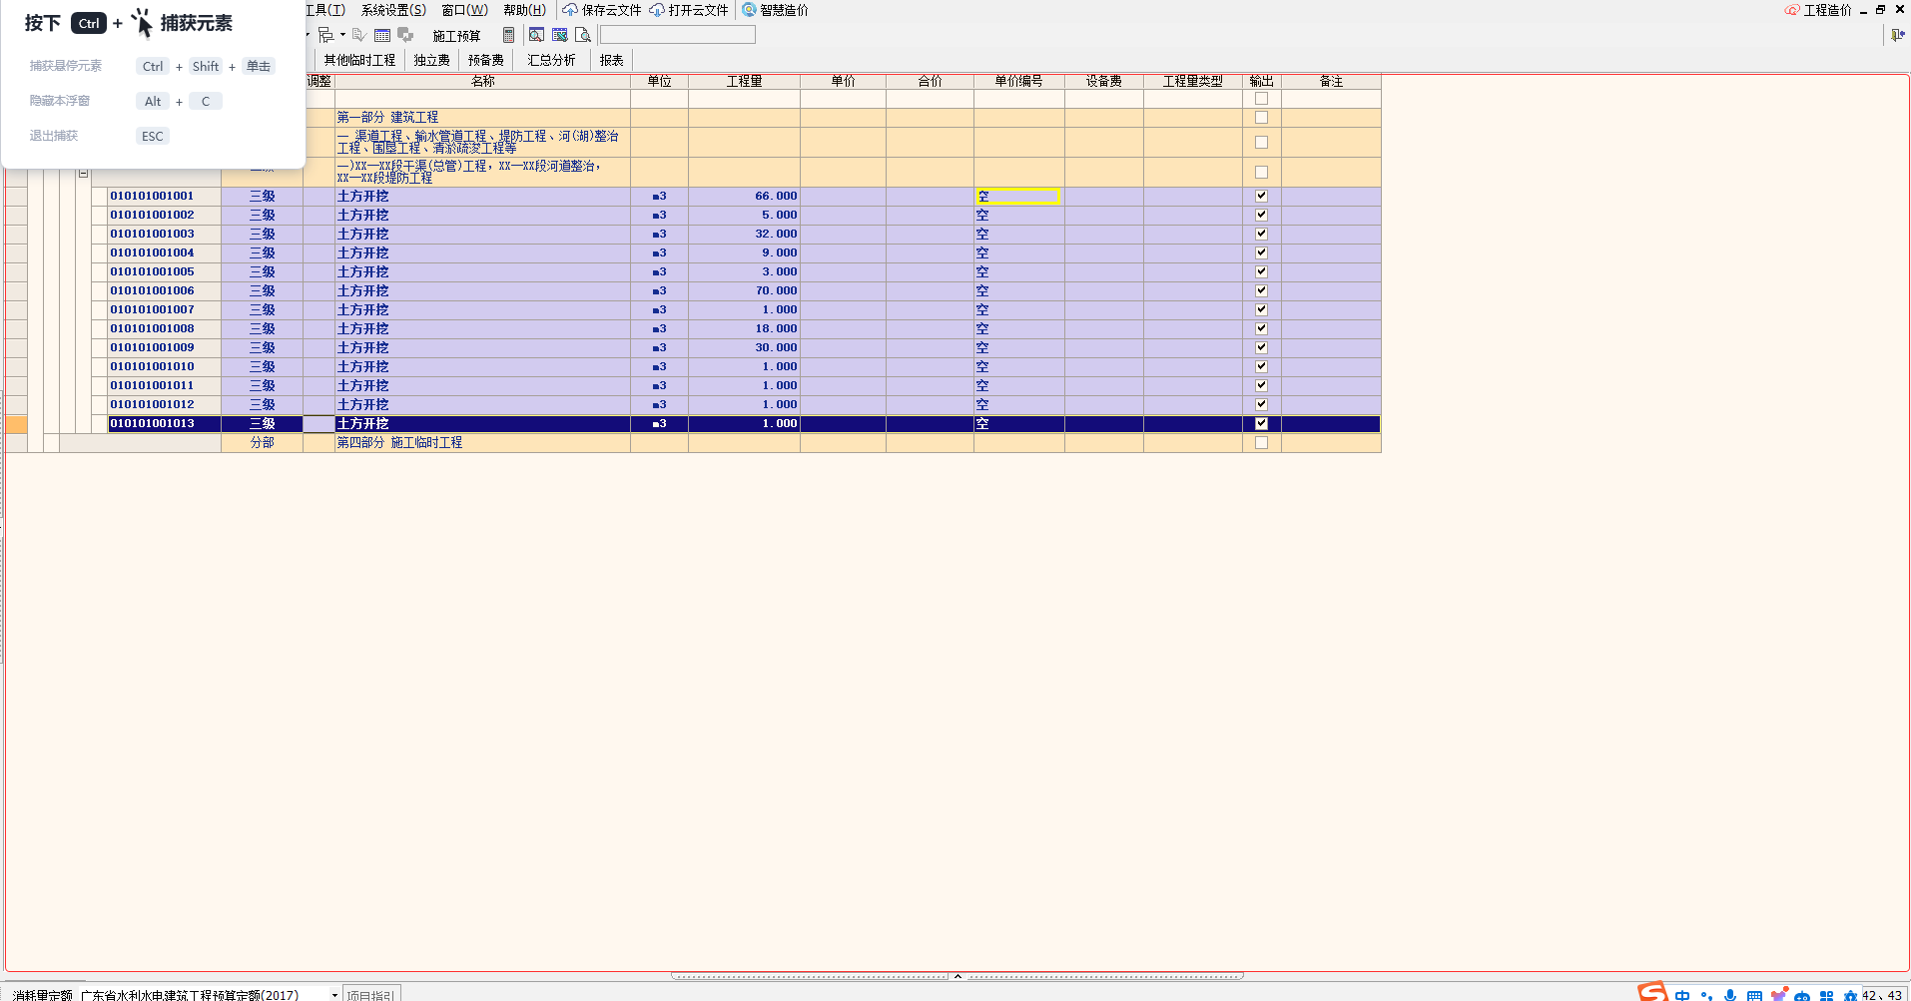Click the calculator icon in the toolbar

point(508,35)
